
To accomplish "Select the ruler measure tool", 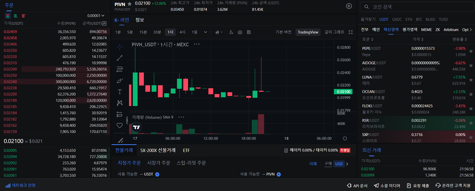I will coord(121,140).
